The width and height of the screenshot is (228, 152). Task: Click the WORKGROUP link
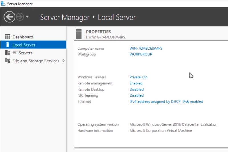141,54
